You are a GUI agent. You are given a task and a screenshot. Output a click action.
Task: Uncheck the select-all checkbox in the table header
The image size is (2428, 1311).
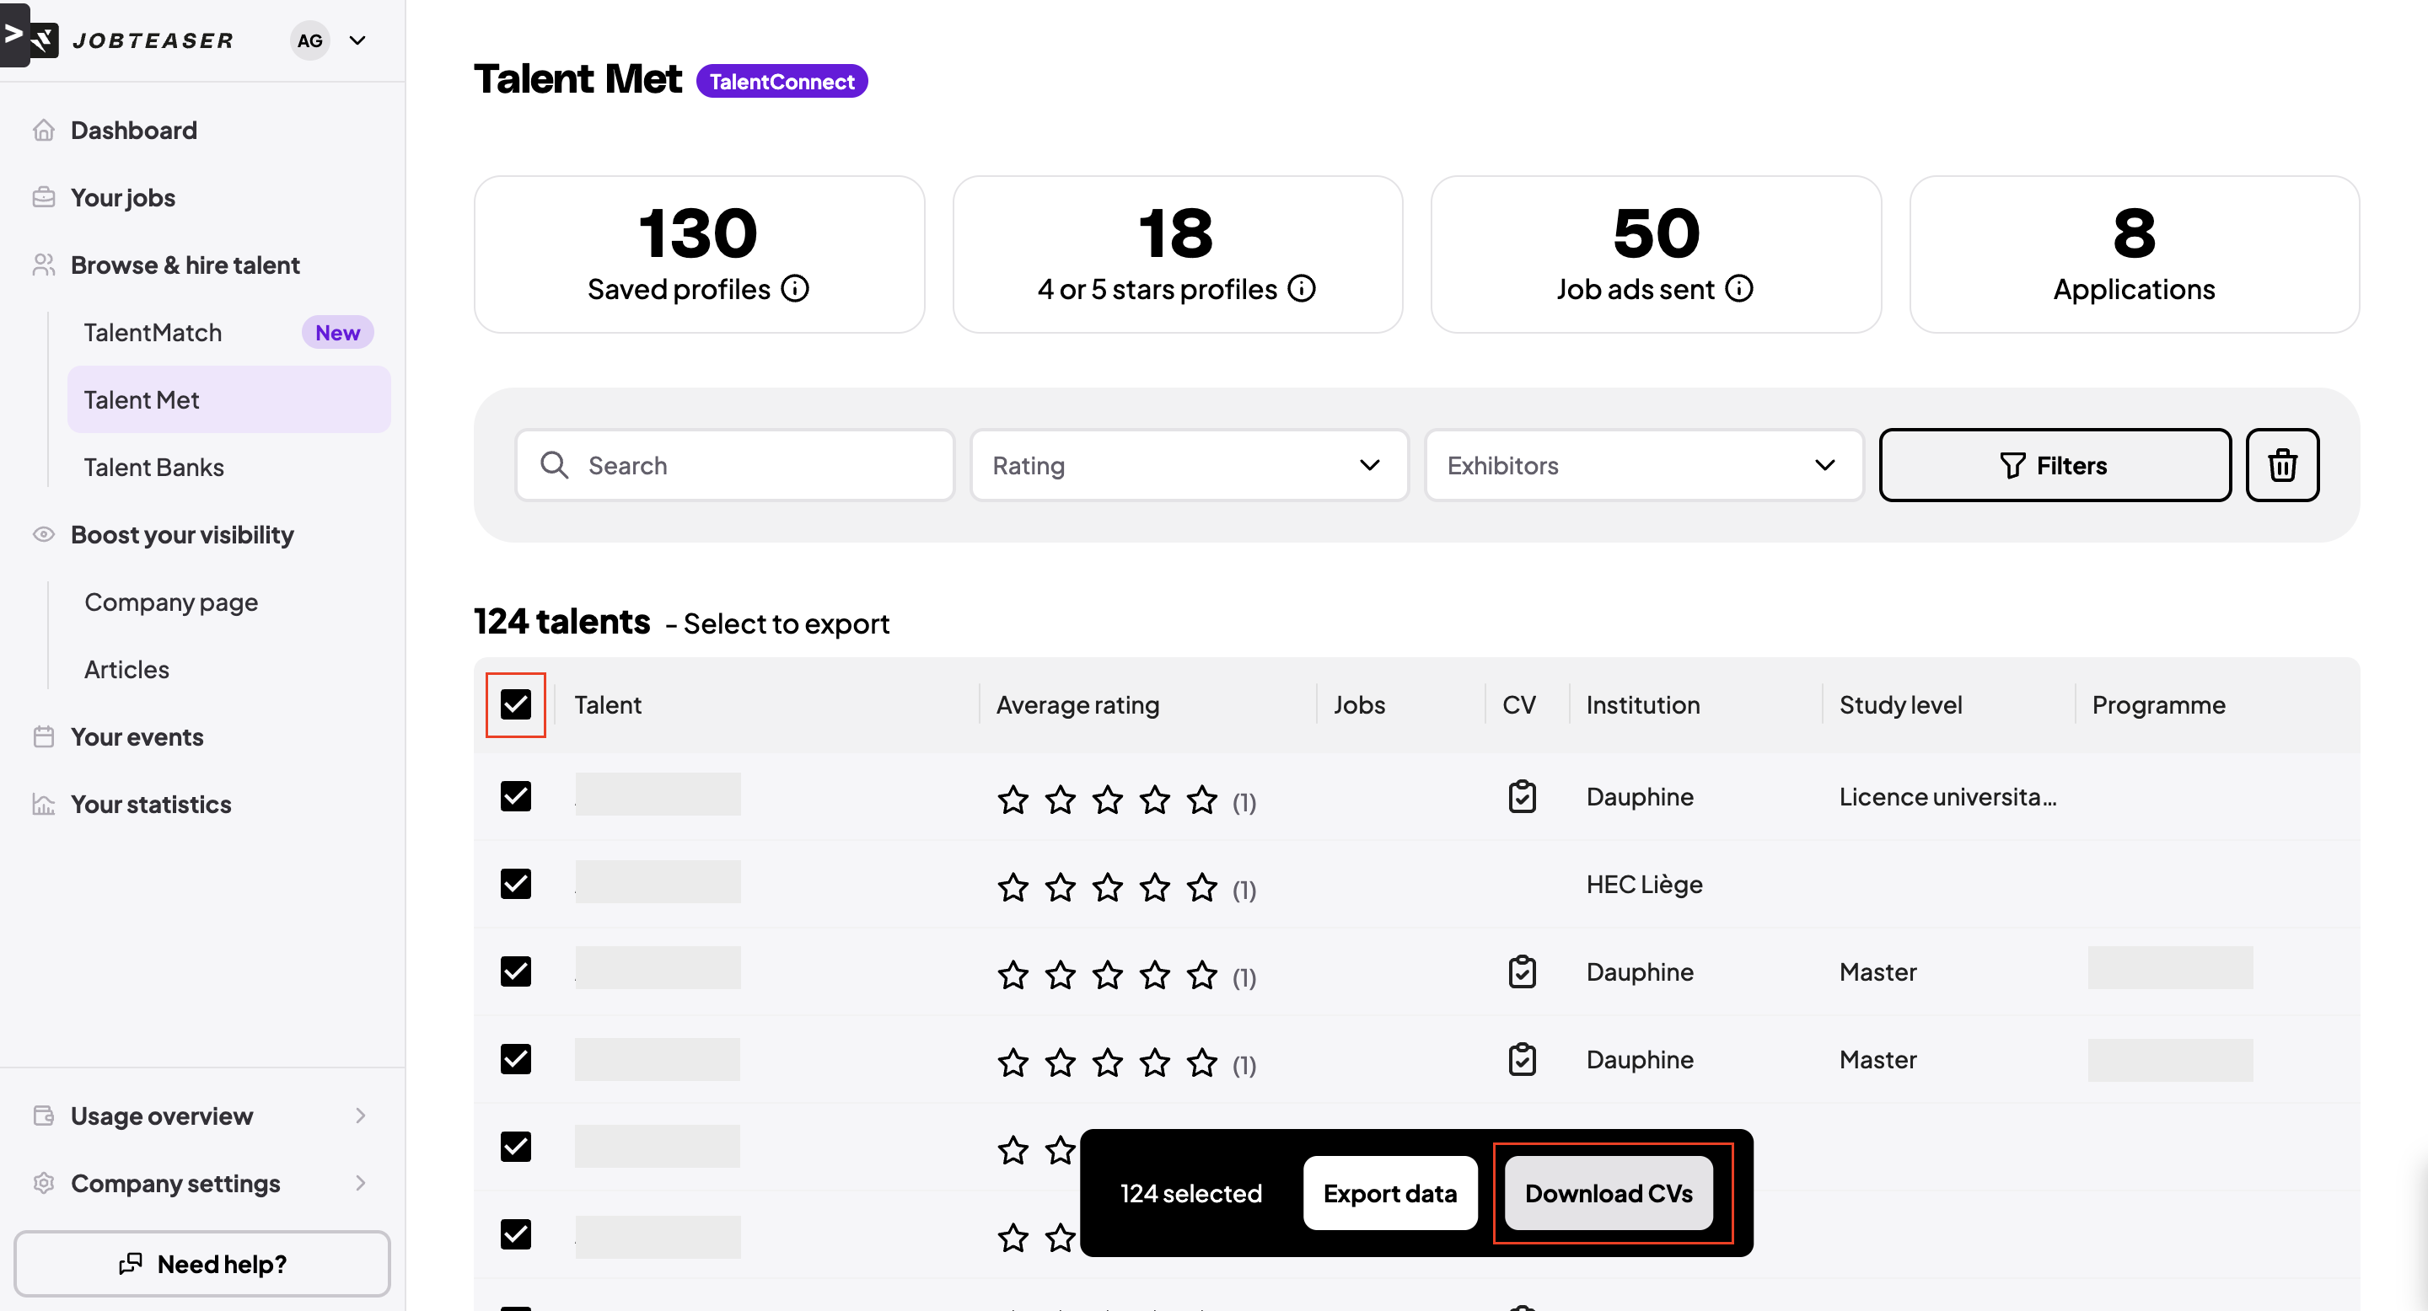pyautogui.click(x=516, y=704)
